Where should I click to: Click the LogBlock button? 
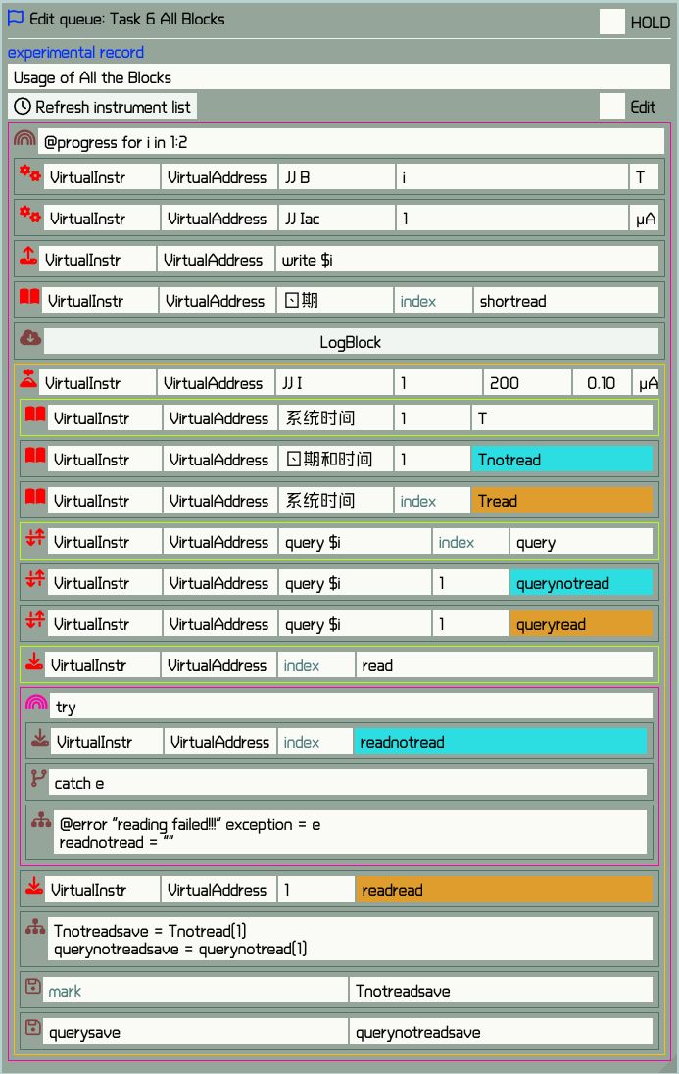(351, 342)
